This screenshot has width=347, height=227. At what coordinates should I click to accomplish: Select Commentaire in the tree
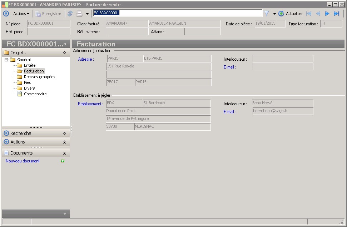tap(35, 94)
